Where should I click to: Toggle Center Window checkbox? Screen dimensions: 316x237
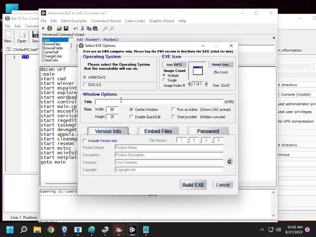pyautogui.click(x=131, y=110)
